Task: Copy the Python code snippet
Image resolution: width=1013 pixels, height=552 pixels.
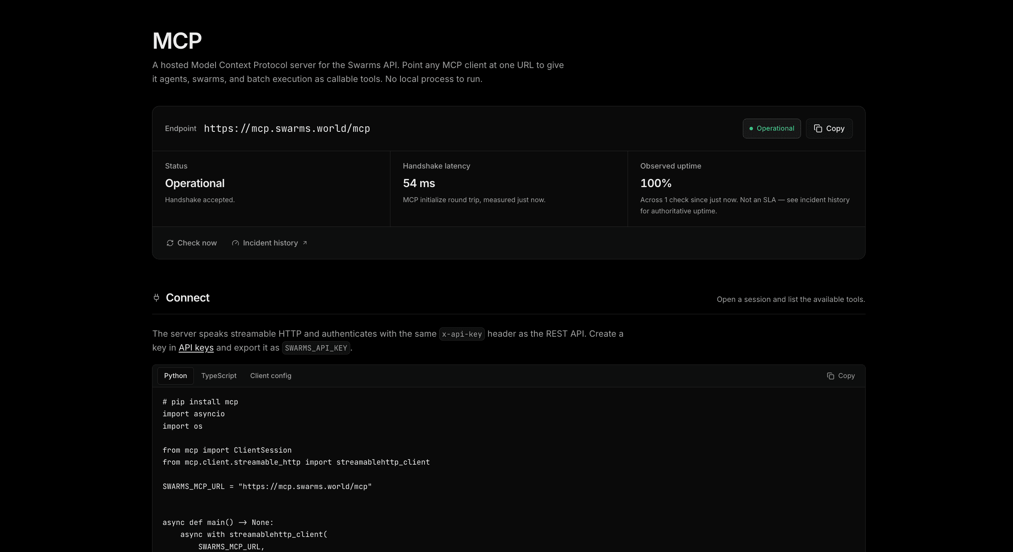Action: (841, 376)
